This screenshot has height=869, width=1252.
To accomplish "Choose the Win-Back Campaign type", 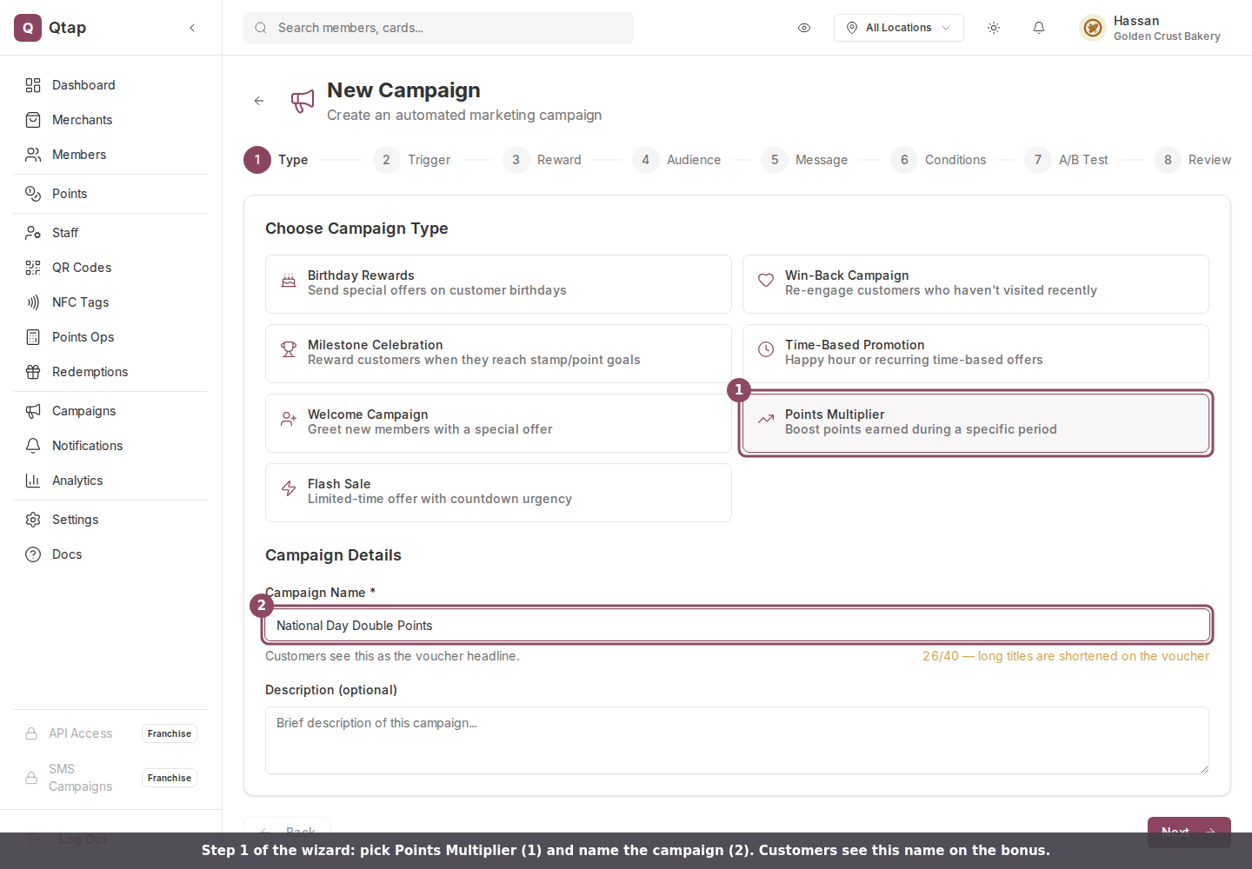I will 976,284.
